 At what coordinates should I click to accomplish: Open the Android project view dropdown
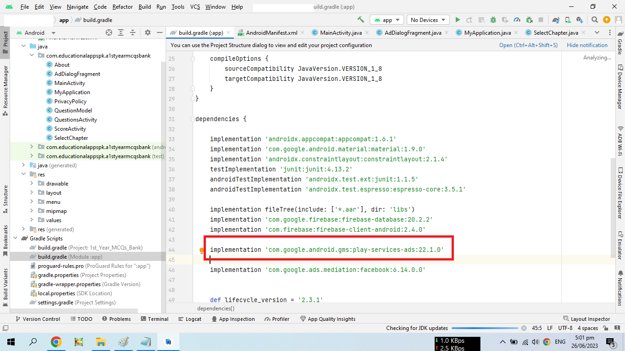(36, 32)
